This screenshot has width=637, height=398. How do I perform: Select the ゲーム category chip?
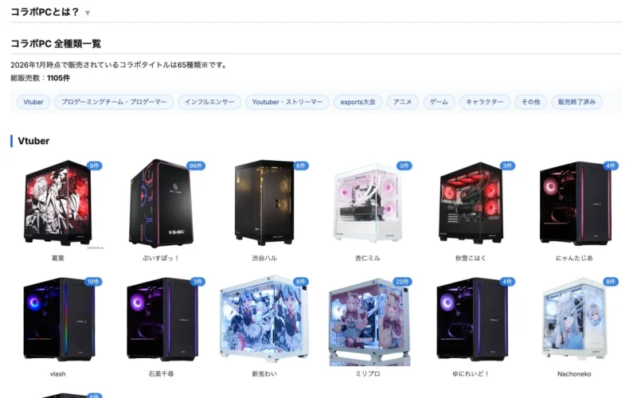(439, 102)
